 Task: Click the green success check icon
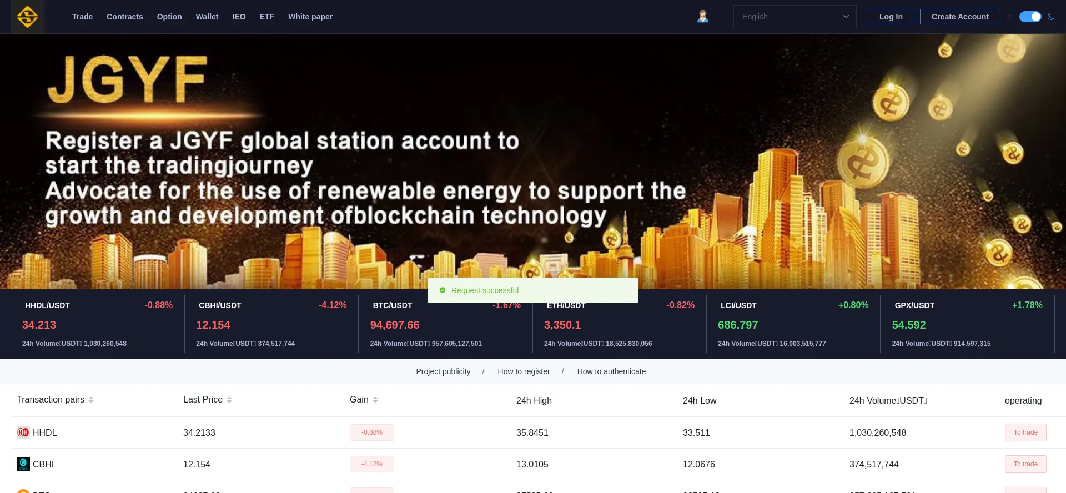[443, 290]
